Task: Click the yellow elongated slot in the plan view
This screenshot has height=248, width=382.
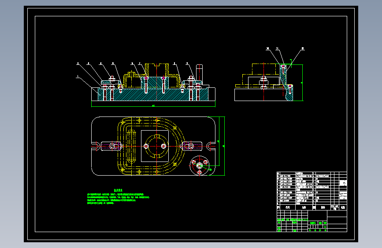Action: tap(132, 146)
